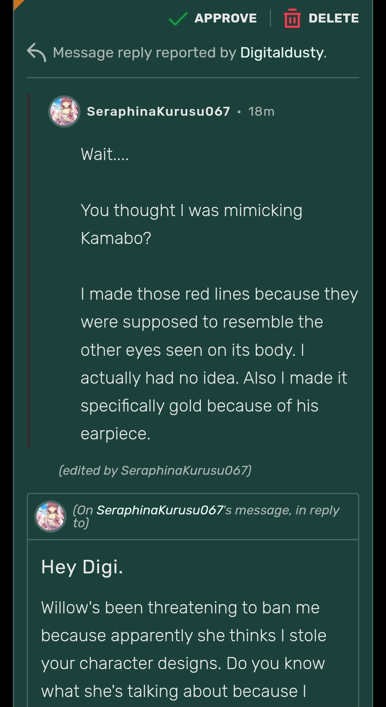Open Digitaldusty's profile link
The image size is (386, 707).
283,53
